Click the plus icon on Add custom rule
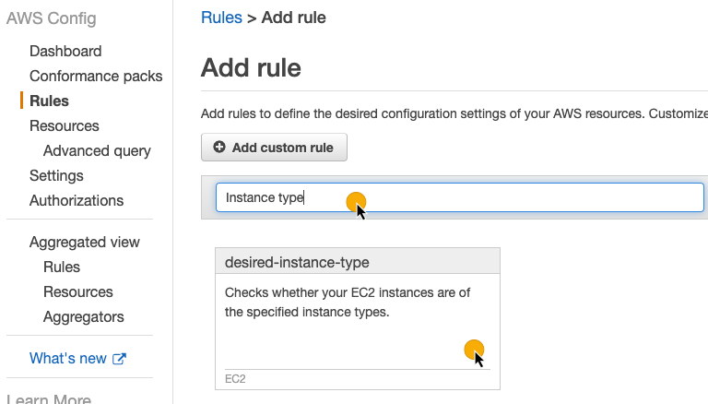Viewport: 708px width, 404px height. point(219,148)
